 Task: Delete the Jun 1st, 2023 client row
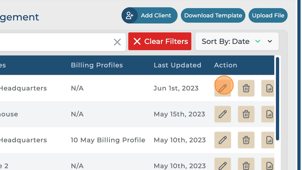point(246,88)
